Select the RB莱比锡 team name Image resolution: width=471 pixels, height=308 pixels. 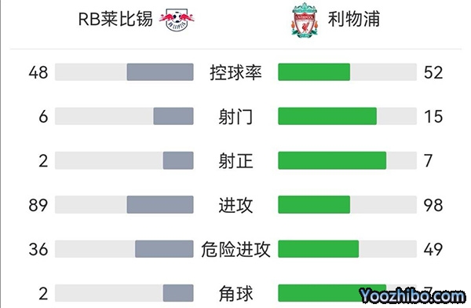coord(115,19)
